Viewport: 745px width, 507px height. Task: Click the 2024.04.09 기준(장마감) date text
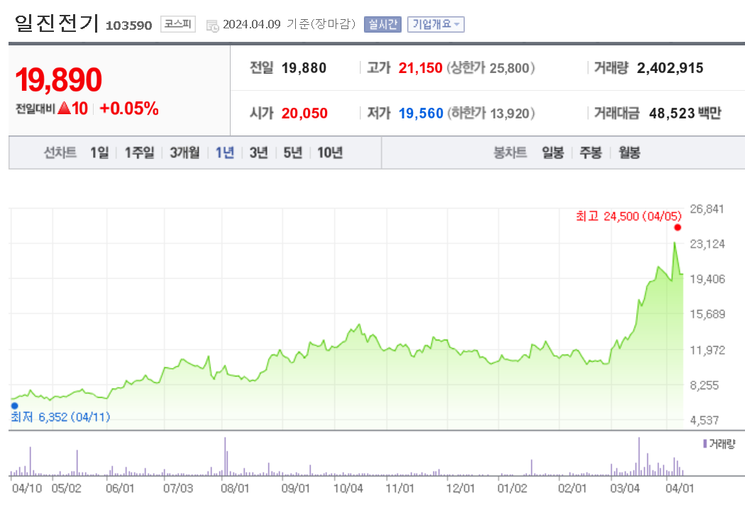pyautogui.click(x=289, y=24)
